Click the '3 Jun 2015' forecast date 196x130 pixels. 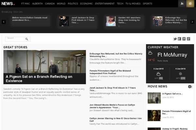[x=158, y=69]
